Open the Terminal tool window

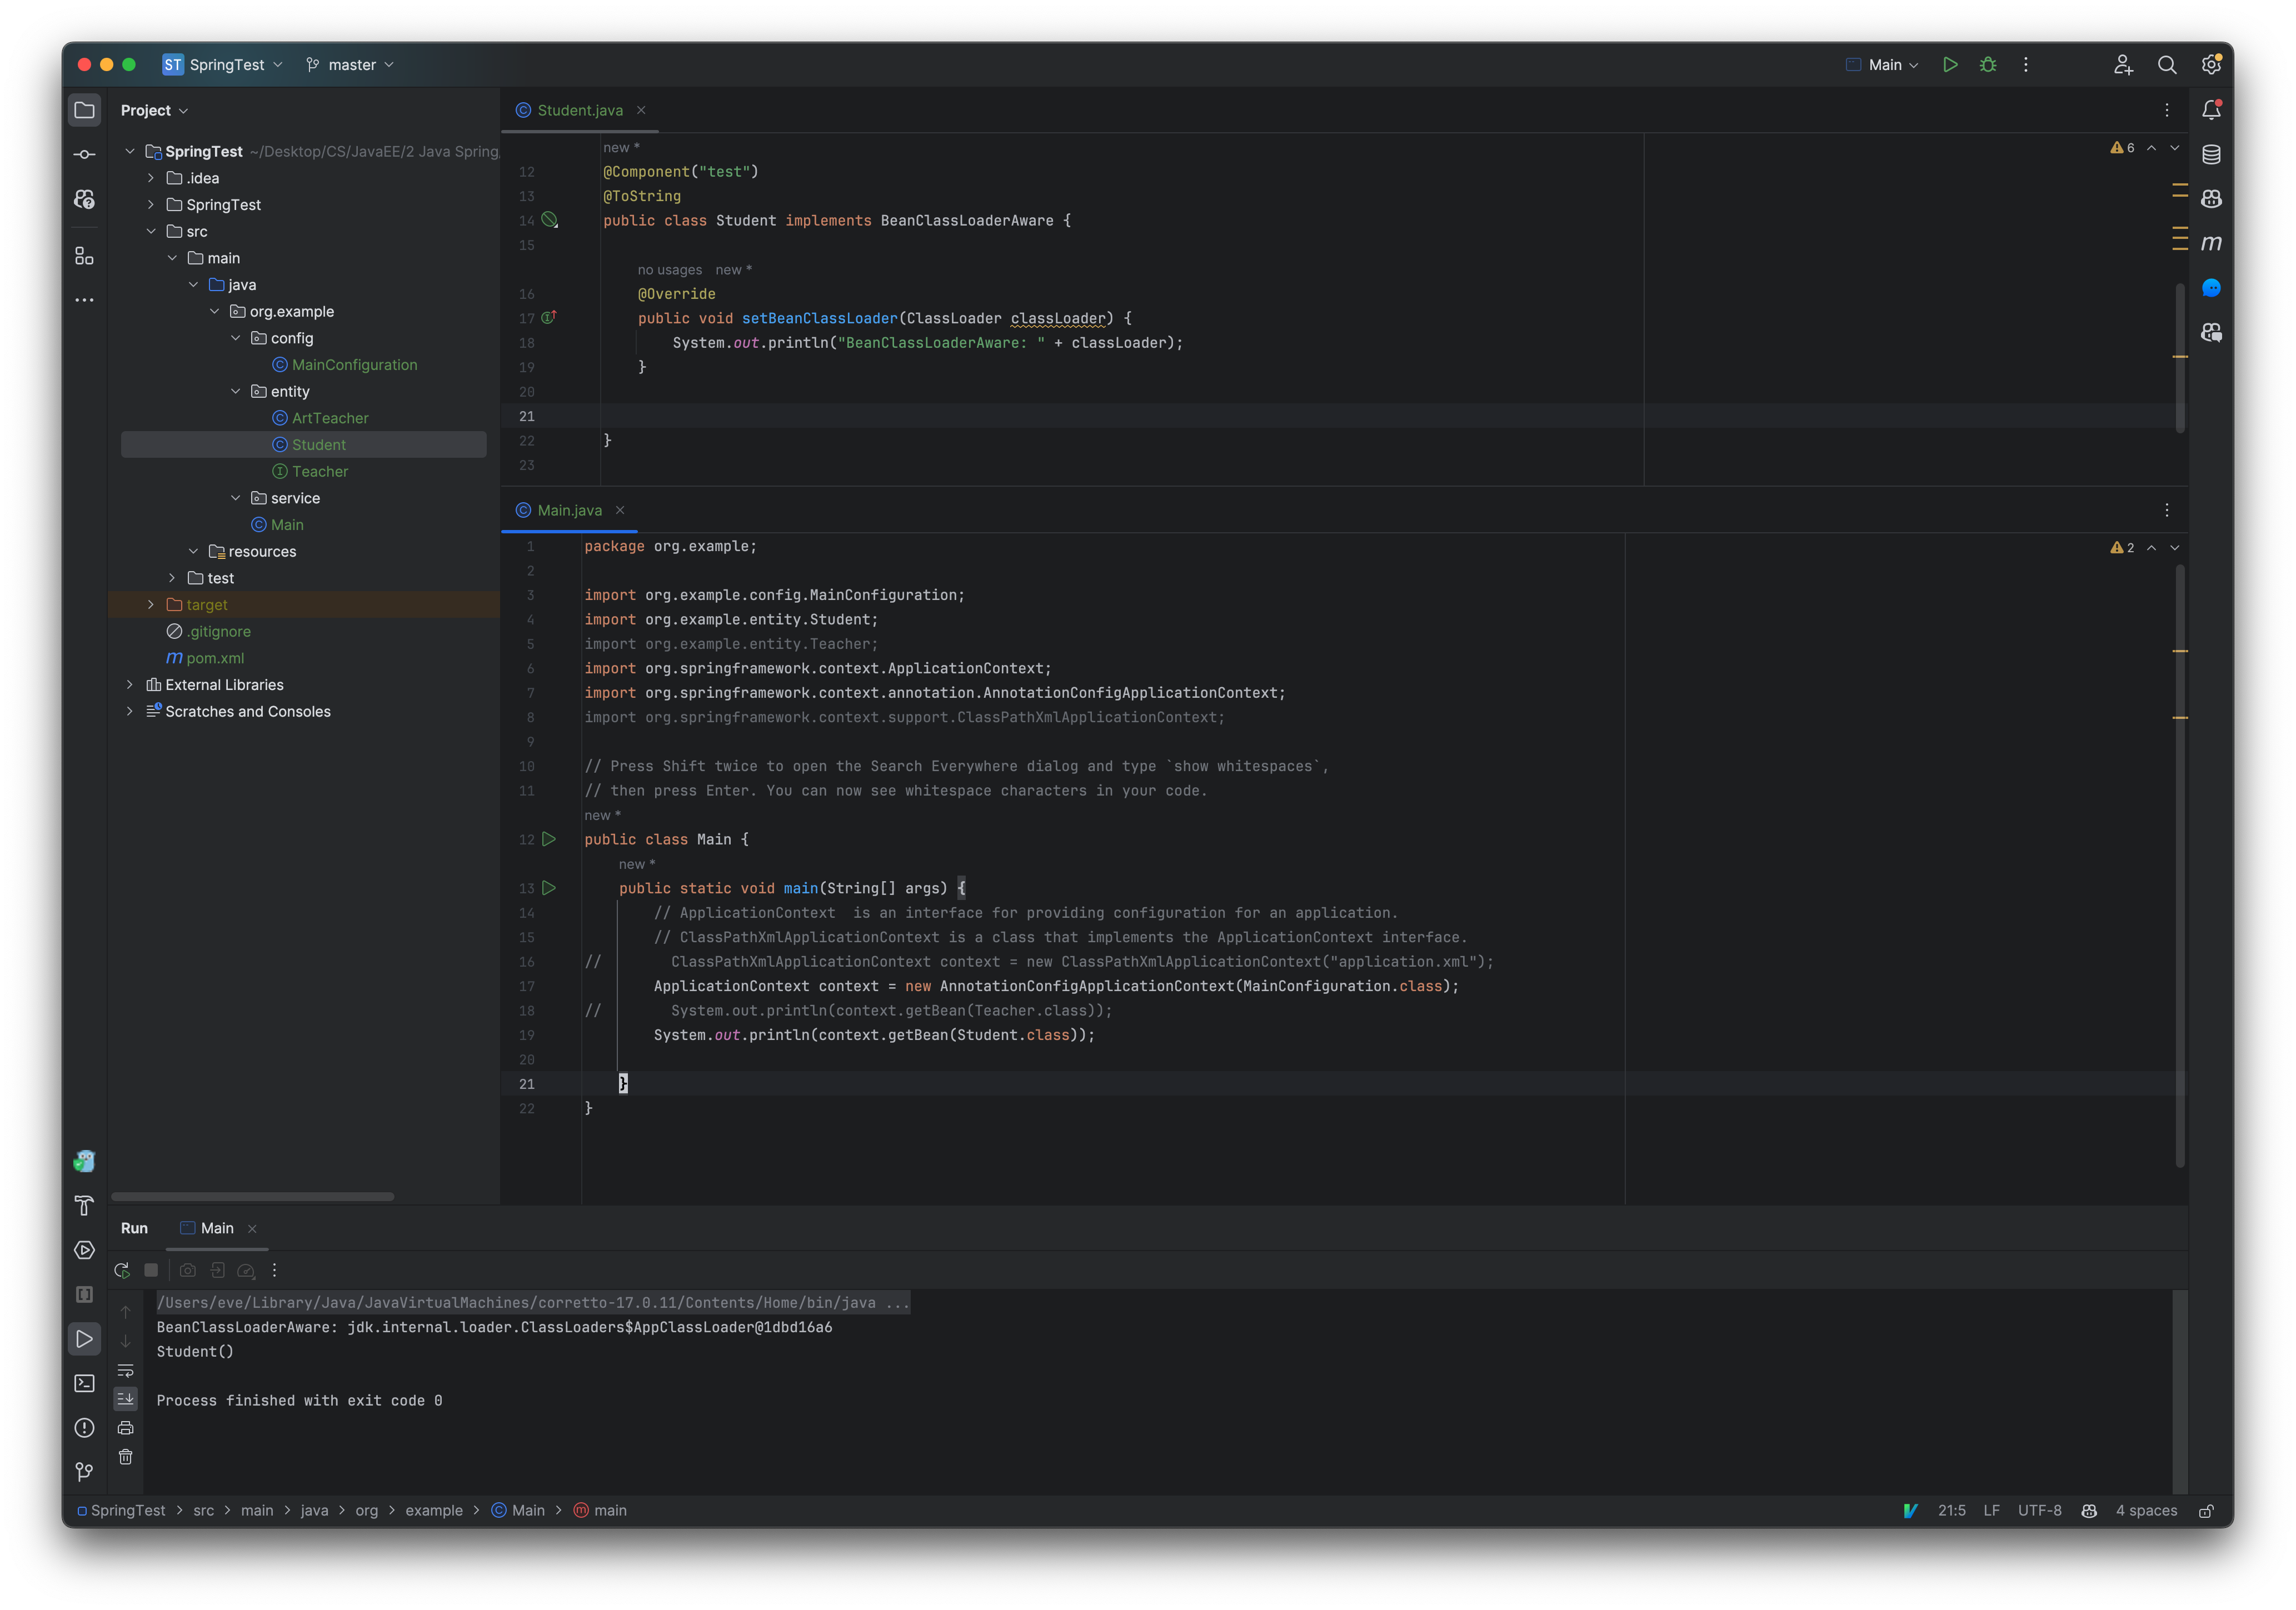pyautogui.click(x=84, y=1383)
